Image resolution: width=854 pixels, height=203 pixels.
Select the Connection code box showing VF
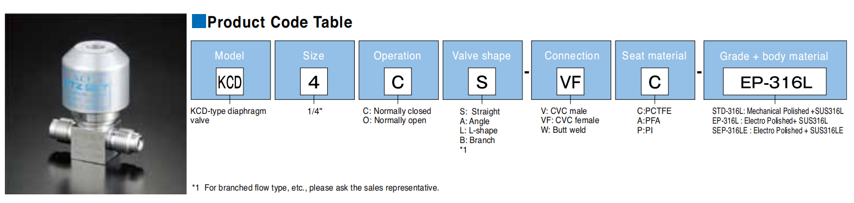click(571, 82)
